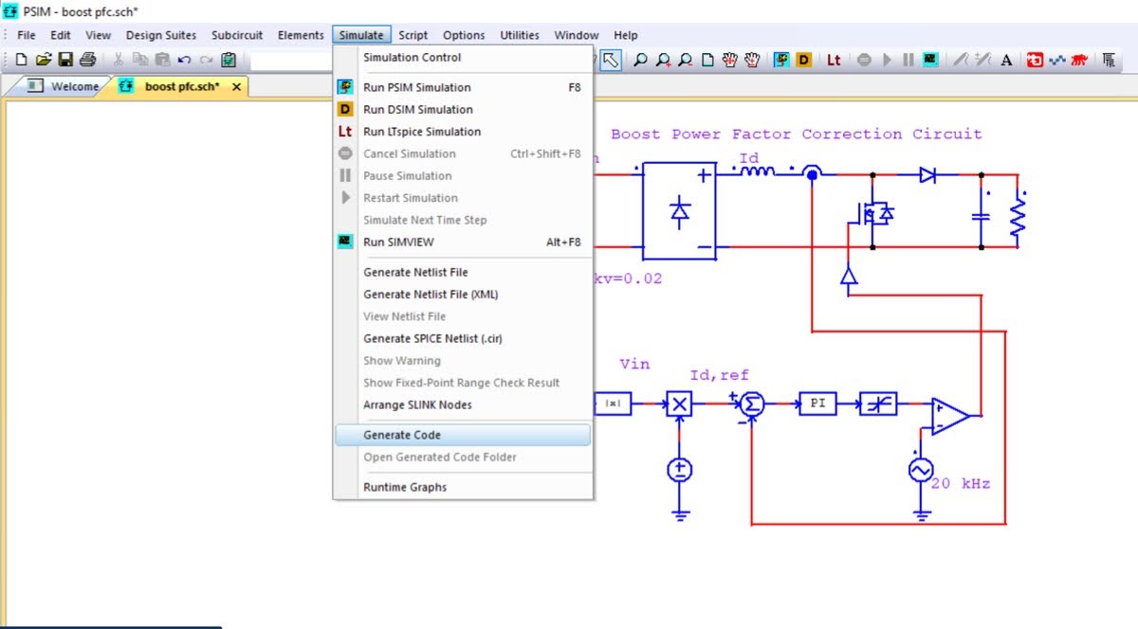Open Runtime Graphs menu entry

pos(404,487)
